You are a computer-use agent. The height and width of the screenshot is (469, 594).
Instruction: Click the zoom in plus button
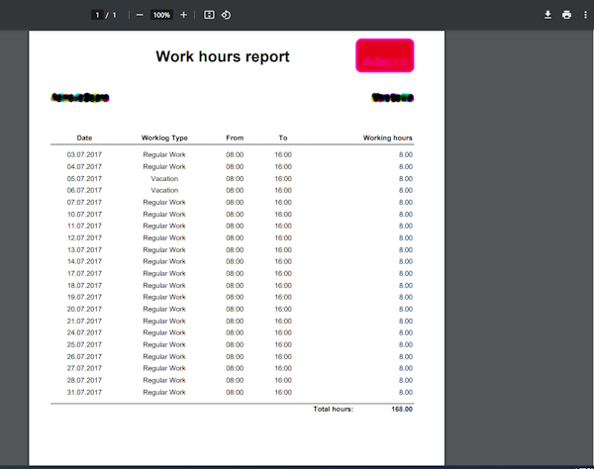coord(183,15)
